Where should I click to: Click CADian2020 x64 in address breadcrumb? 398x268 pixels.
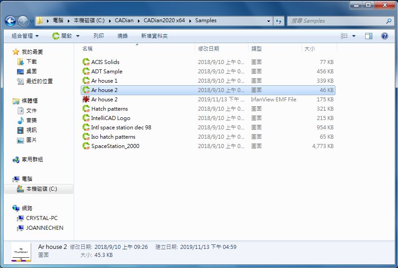(x=164, y=20)
